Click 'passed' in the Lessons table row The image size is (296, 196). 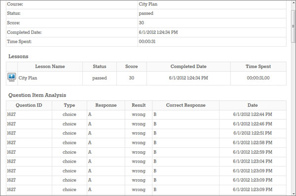pos(100,78)
